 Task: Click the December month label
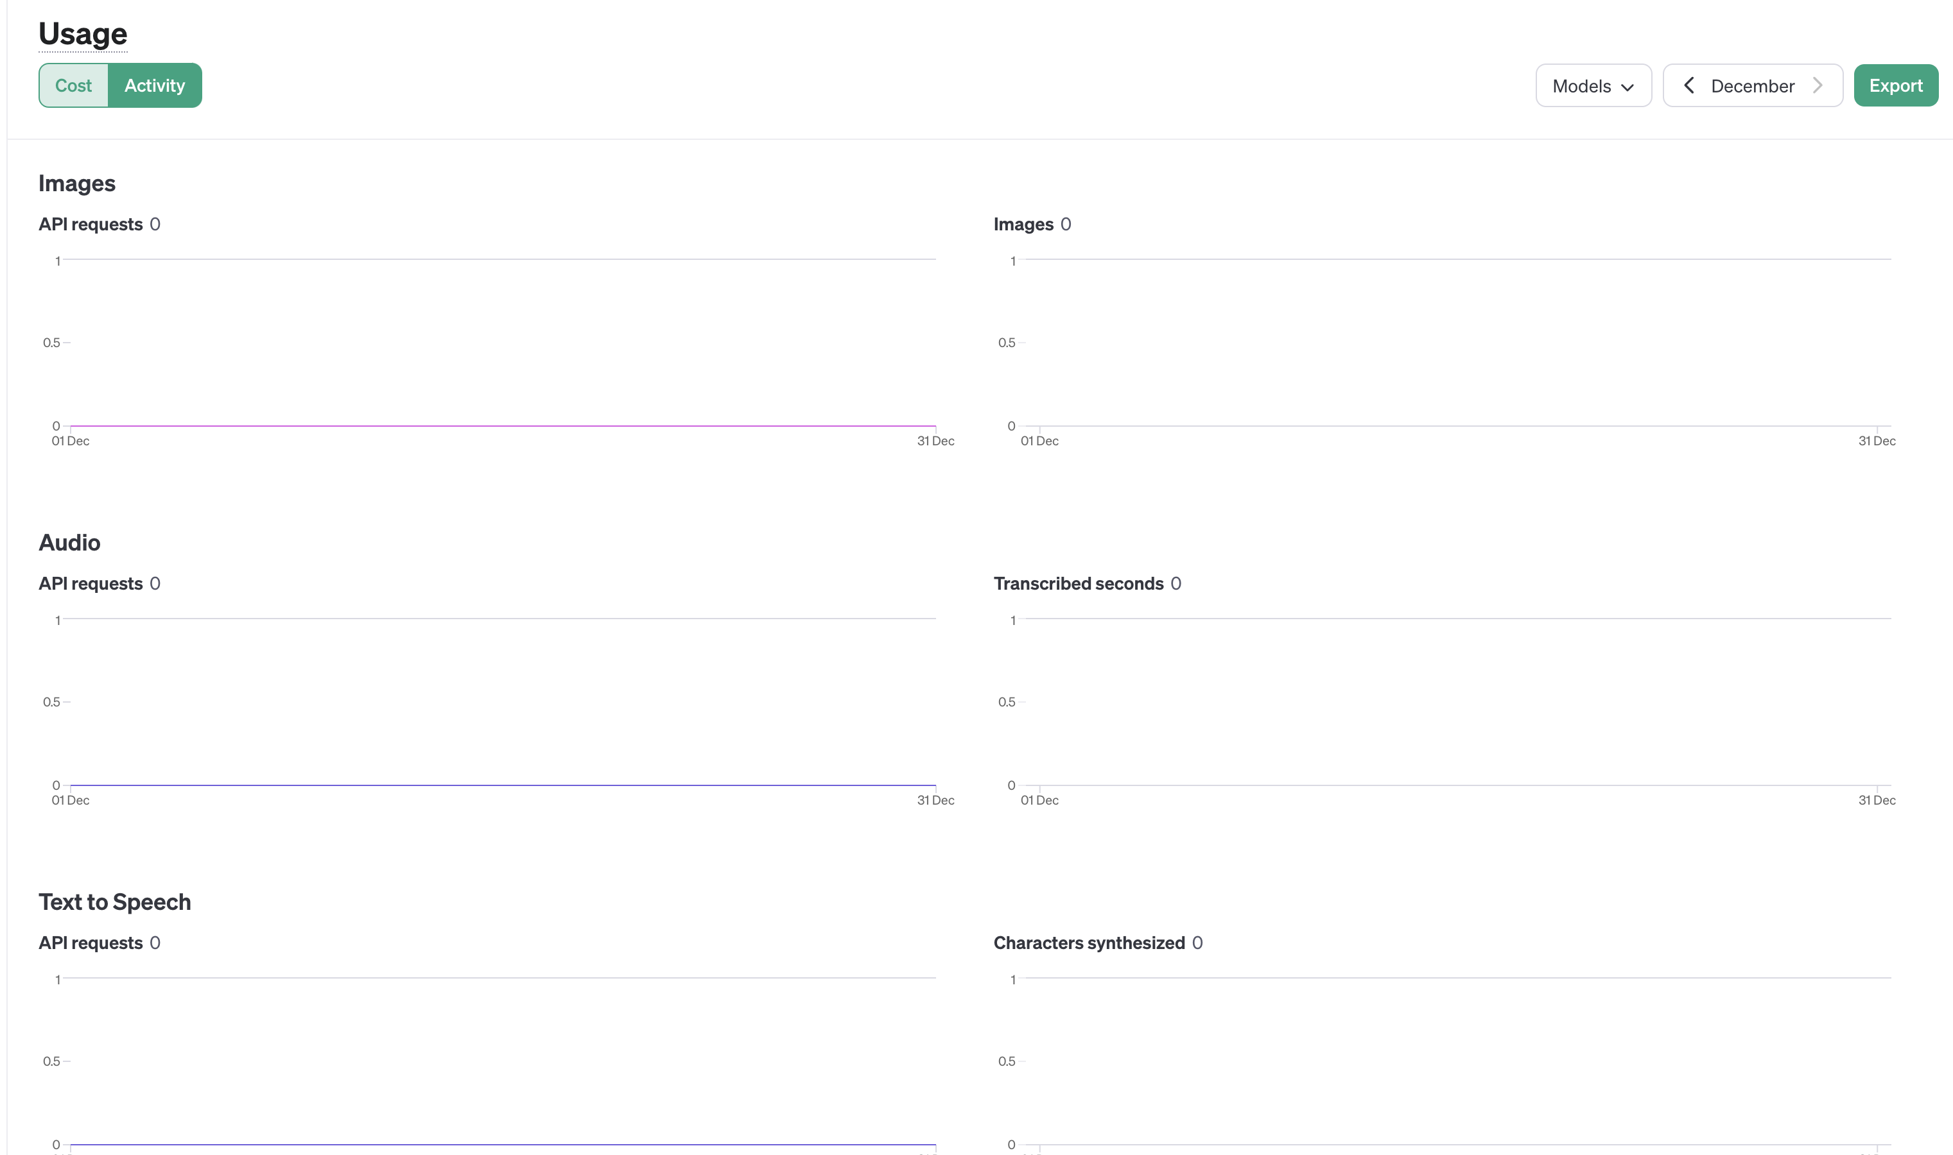pos(1752,87)
